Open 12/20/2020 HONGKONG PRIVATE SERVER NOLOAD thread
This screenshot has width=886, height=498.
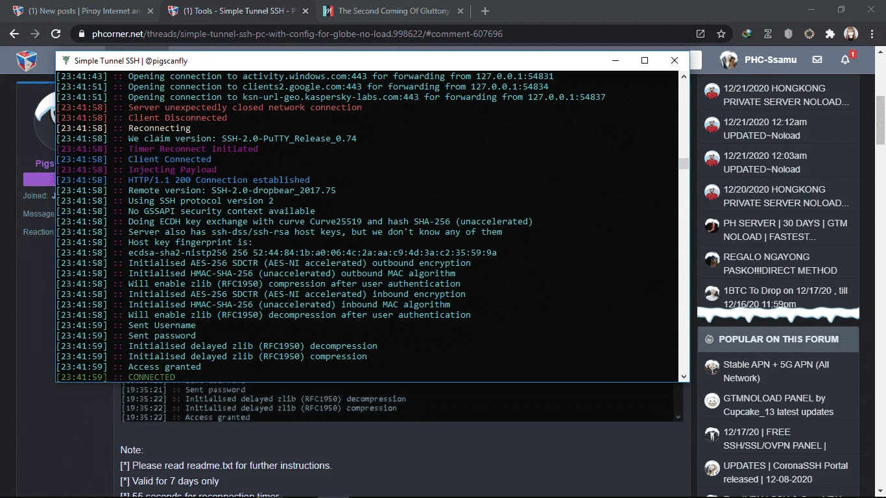click(x=786, y=196)
